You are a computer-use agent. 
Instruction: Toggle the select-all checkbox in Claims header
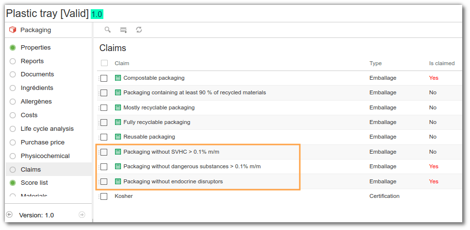point(104,63)
